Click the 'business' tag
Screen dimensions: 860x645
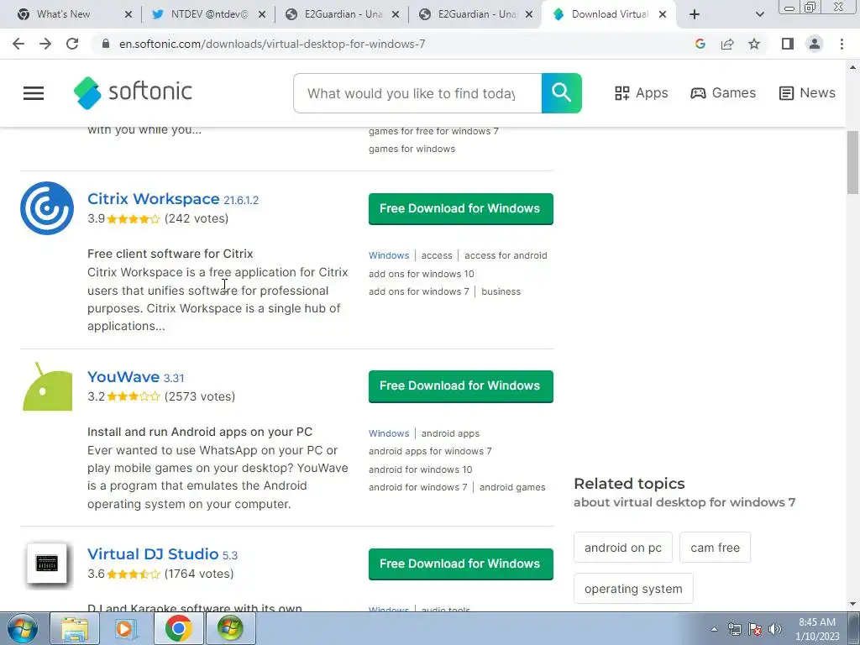501,291
